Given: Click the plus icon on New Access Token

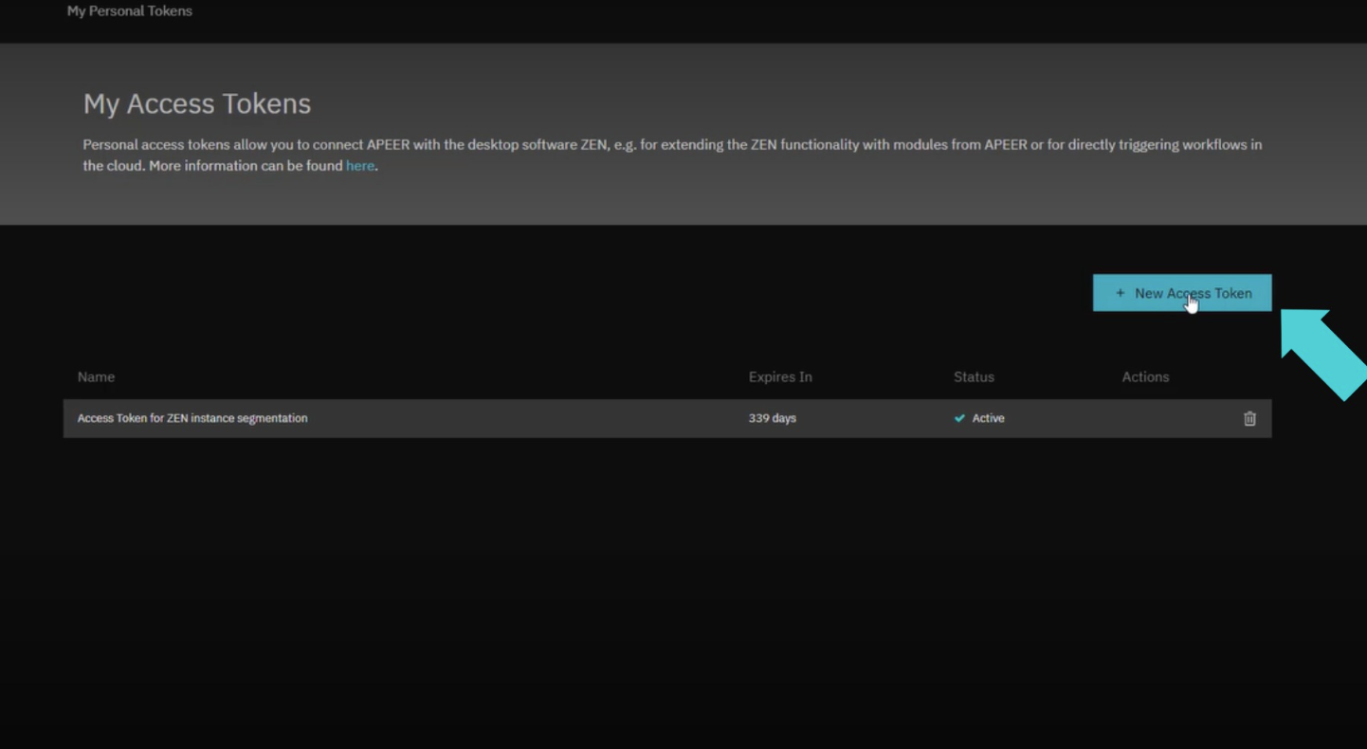Looking at the screenshot, I should (1120, 293).
